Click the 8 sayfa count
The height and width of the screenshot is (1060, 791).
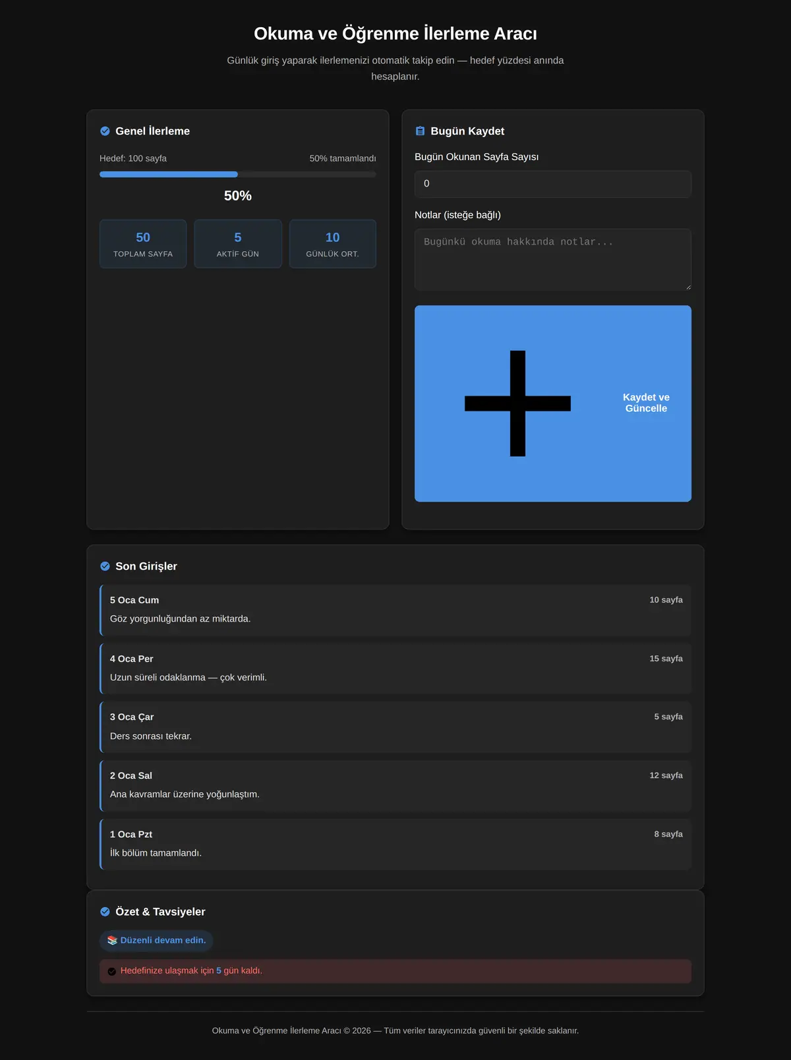[x=668, y=834]
